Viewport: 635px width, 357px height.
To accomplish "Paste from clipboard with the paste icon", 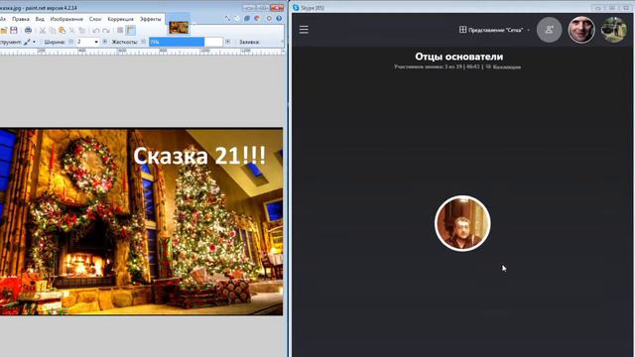I will click(62, 31).
